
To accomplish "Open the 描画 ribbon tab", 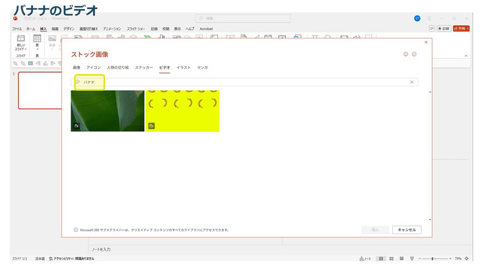I will pos(55,29).
